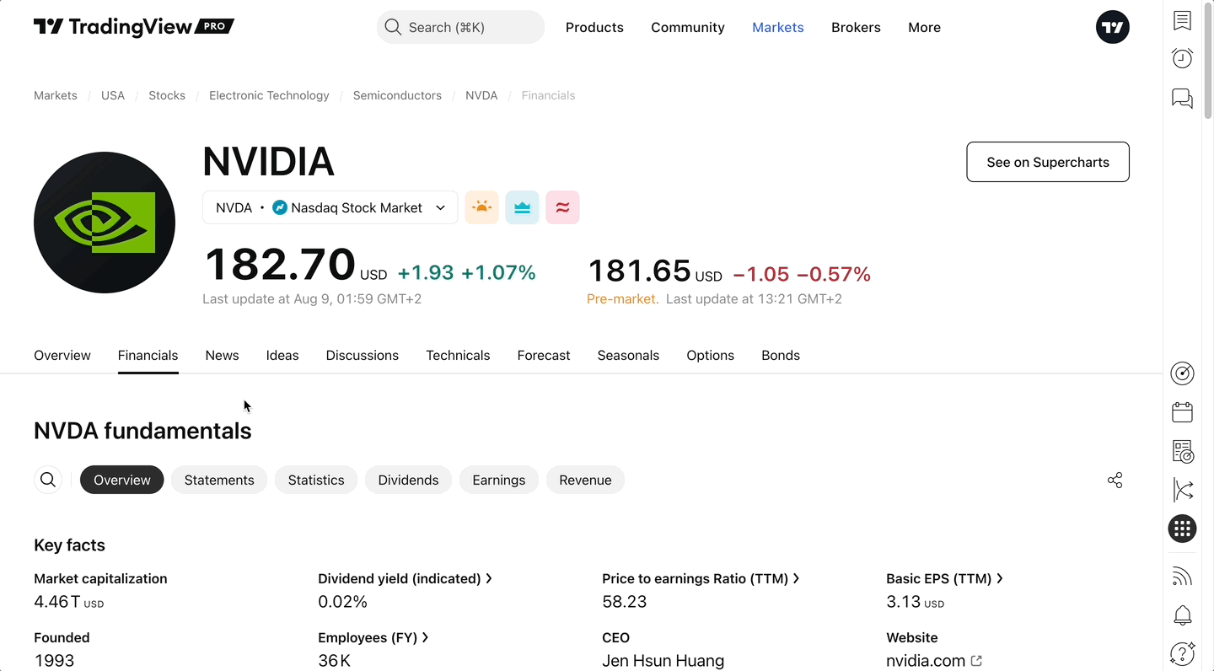Switch to the Ideas tab
The height and width of the screenshot is (671, 1214).
(x=282, y=355)
